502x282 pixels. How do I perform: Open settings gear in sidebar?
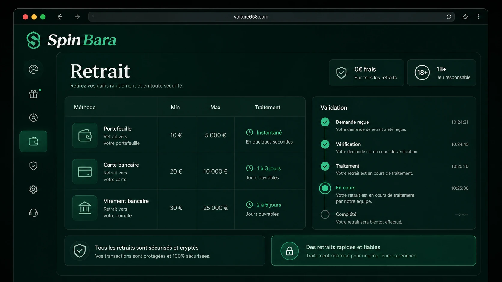(33, 189)
